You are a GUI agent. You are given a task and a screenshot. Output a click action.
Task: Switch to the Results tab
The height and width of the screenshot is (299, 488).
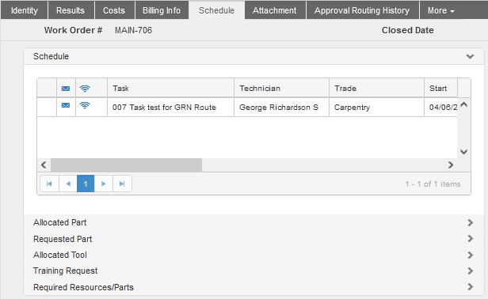click(71, 10)
